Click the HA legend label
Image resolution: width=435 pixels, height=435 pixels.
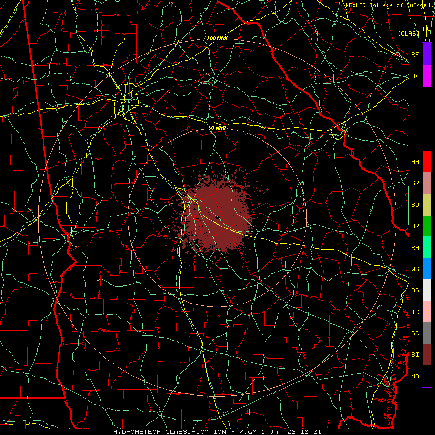tap(415, 161)
